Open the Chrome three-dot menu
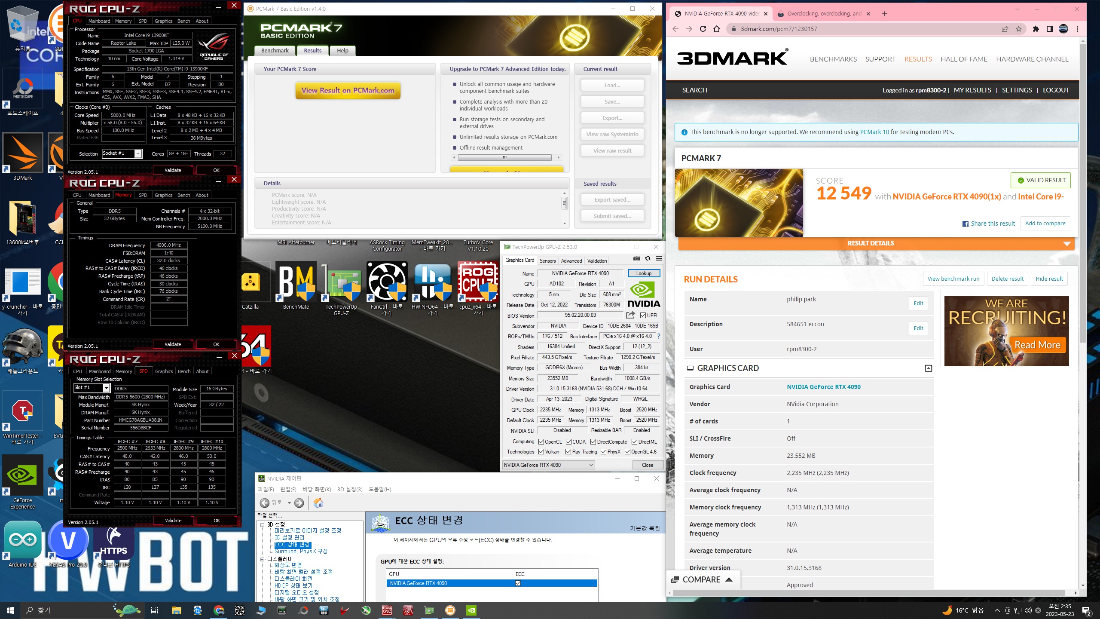 [1077, 29]
